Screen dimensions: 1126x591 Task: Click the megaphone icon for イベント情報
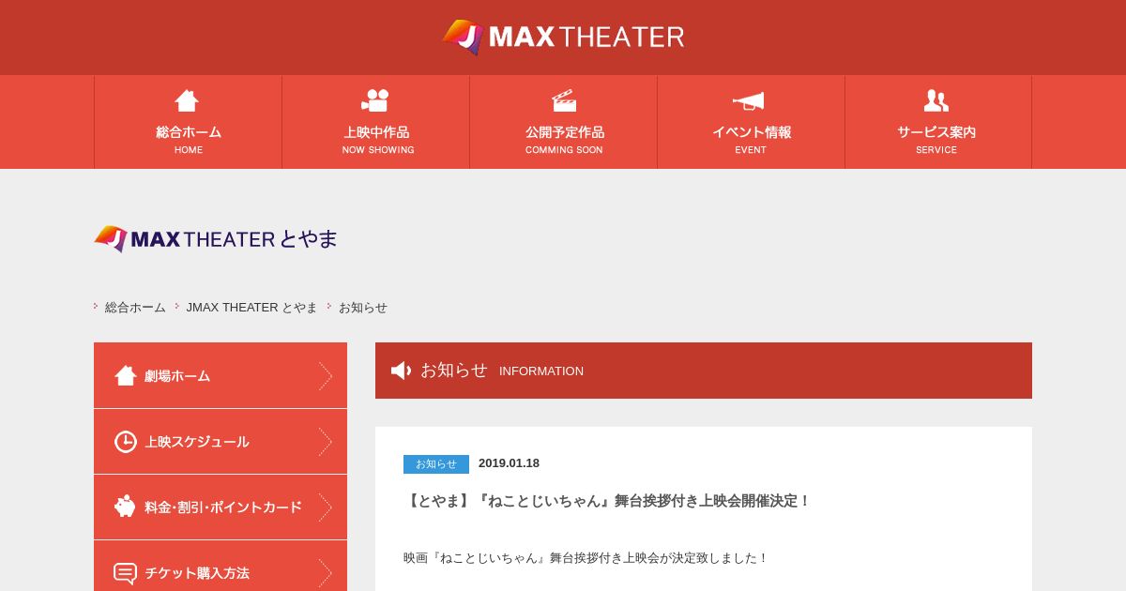pos(749,100)
